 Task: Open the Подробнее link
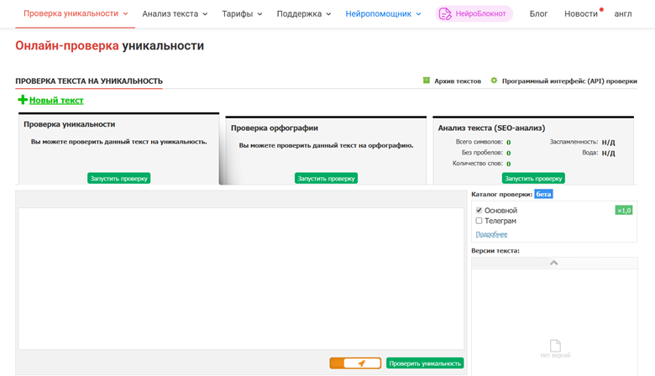pos(491,234)
